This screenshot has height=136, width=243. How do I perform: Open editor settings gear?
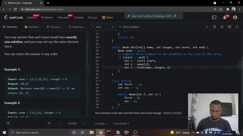(229, 27)
